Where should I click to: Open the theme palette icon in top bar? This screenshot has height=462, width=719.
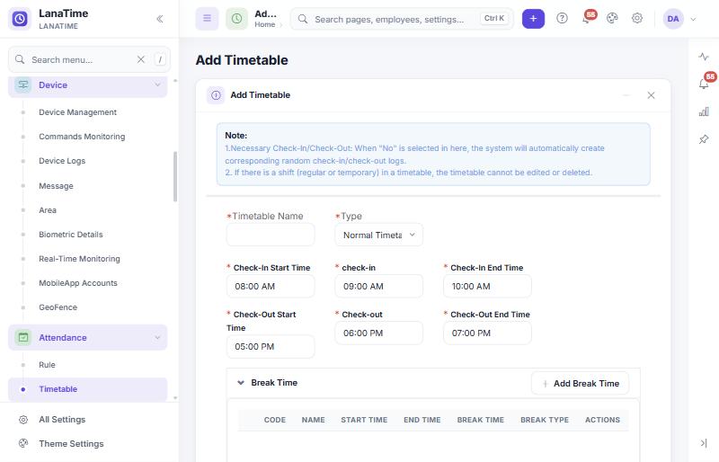coord(612,18)
